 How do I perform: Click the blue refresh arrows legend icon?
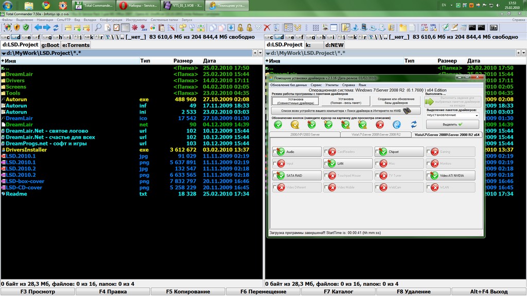coord(413,124)
